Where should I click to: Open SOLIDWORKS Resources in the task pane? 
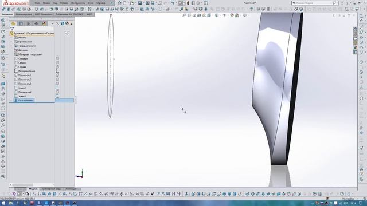click(356, 29)
